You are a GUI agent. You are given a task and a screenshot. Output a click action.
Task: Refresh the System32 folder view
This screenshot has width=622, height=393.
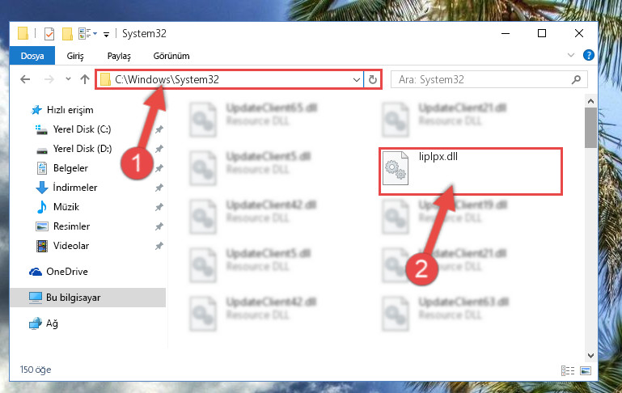coord(373,80)
